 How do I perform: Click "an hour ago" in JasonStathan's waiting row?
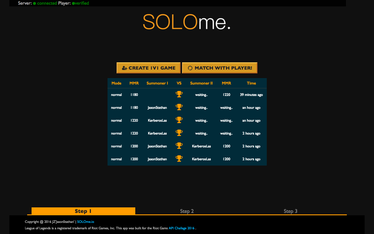pos(251,108)
